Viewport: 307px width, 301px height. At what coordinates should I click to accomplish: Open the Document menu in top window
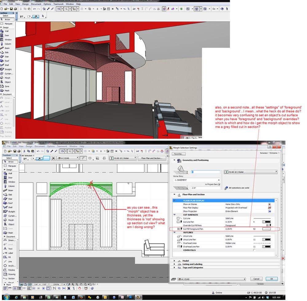pos(36,4)
